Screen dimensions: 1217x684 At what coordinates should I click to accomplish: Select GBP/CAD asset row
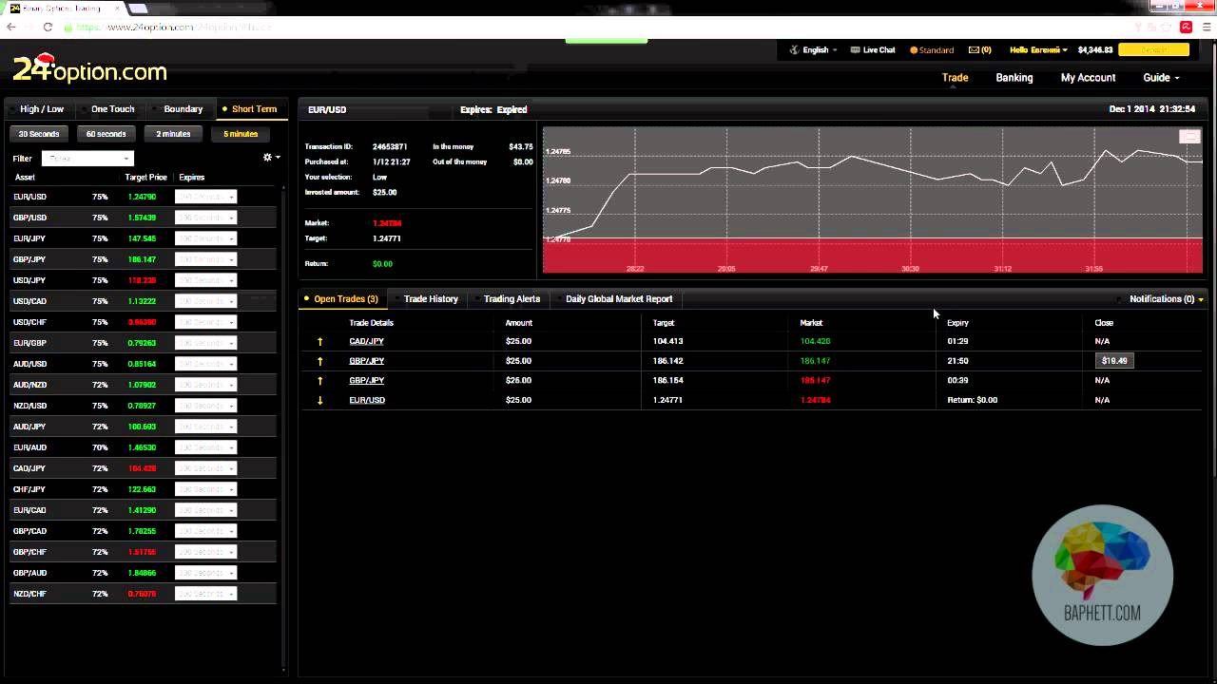pyautogui.click(x=143, y=531)
